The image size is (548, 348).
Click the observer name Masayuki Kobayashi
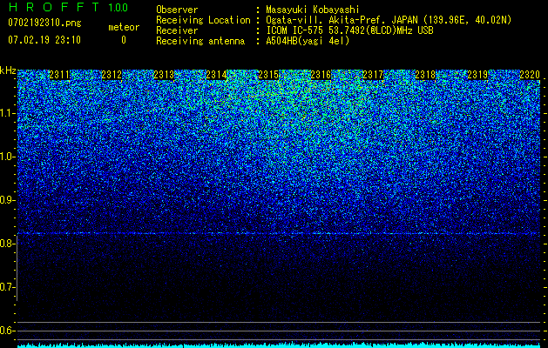(313, 10)
